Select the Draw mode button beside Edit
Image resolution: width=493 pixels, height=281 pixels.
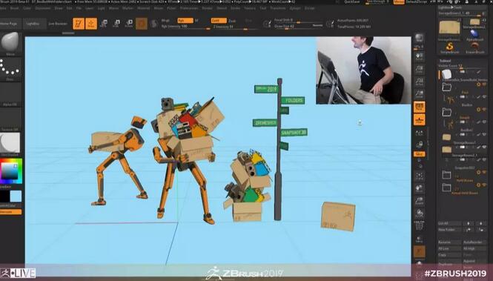coord(91,24)
